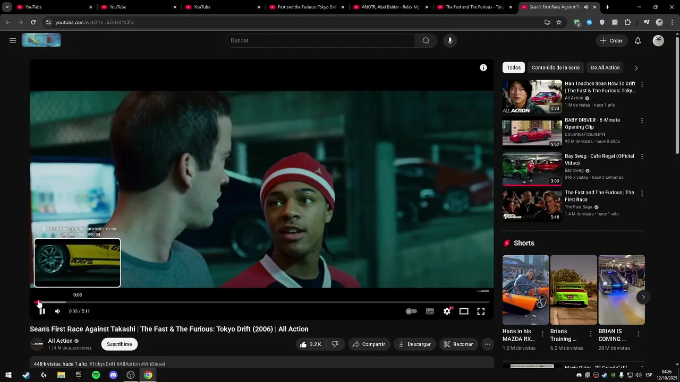Viewport: 680px width, 382px height.
Task: Subscribe to All Action via Suscribirse
Action: coord(120,344)
